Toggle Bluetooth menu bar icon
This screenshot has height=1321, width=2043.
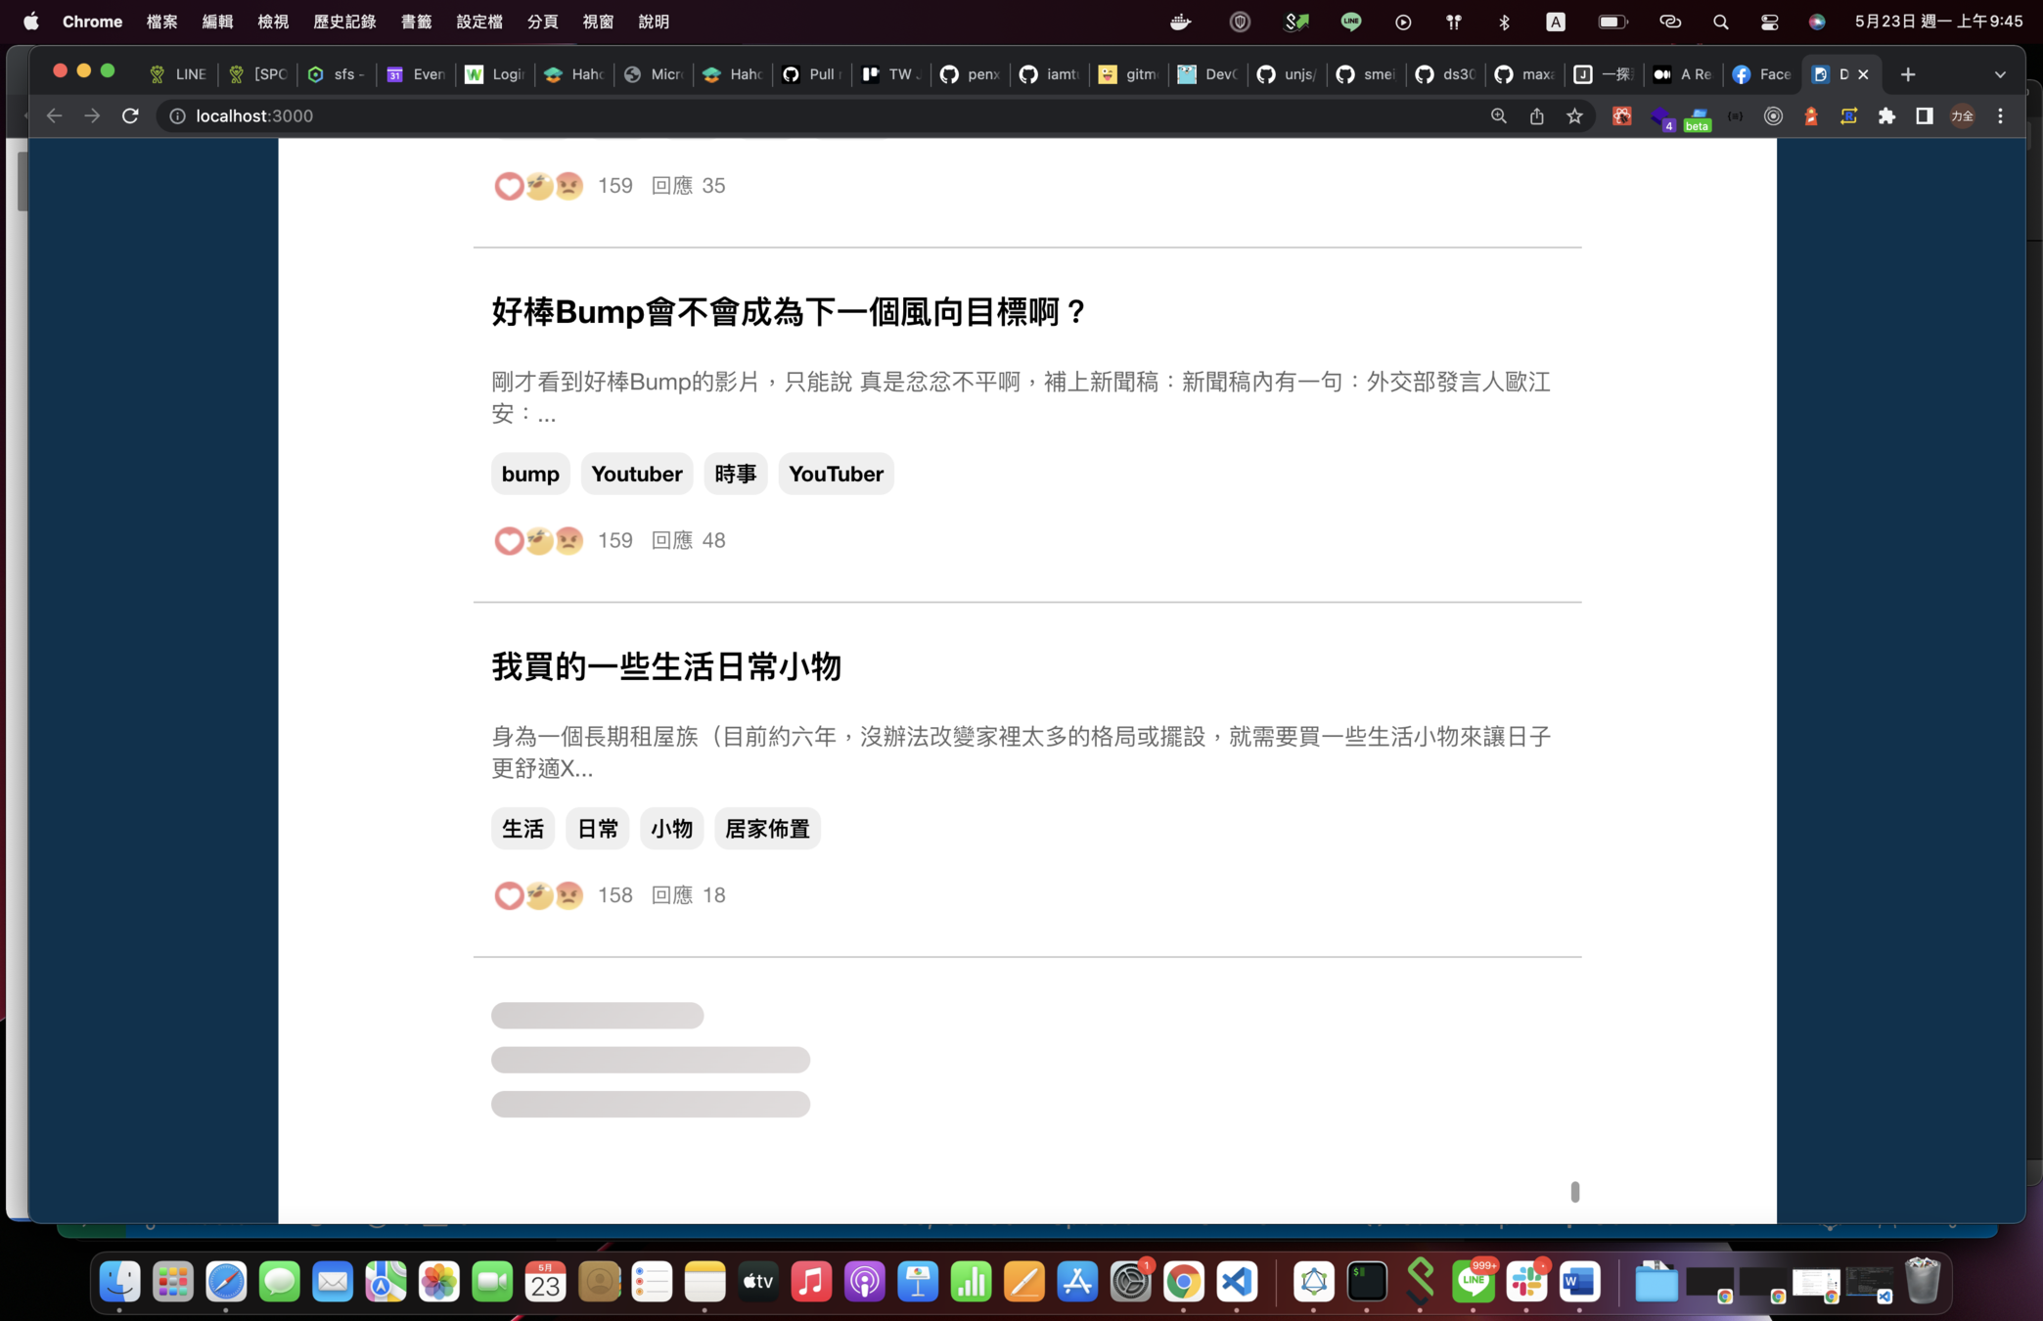pos(1505,22)
